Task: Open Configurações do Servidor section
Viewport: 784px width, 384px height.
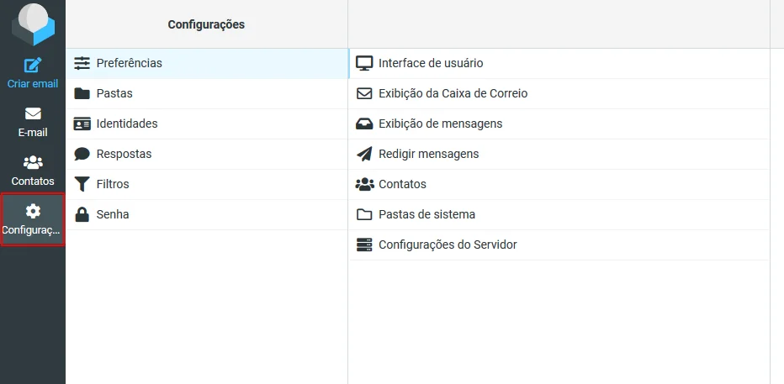Action: (x=559, y=245)
